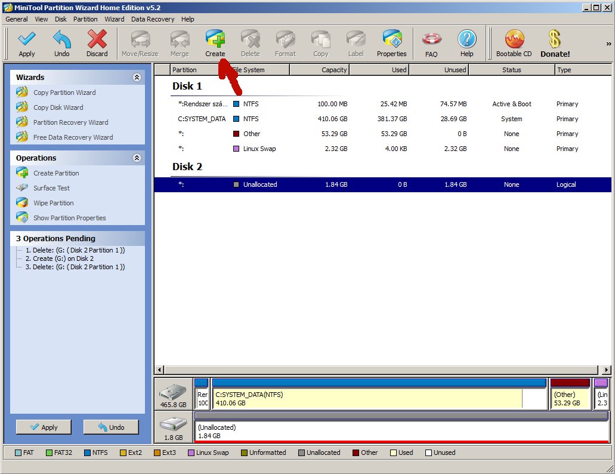This screenshot has height=474, width=615.
Task: Click the Create partition toolbar icon
Action: [x=215, y=39]
